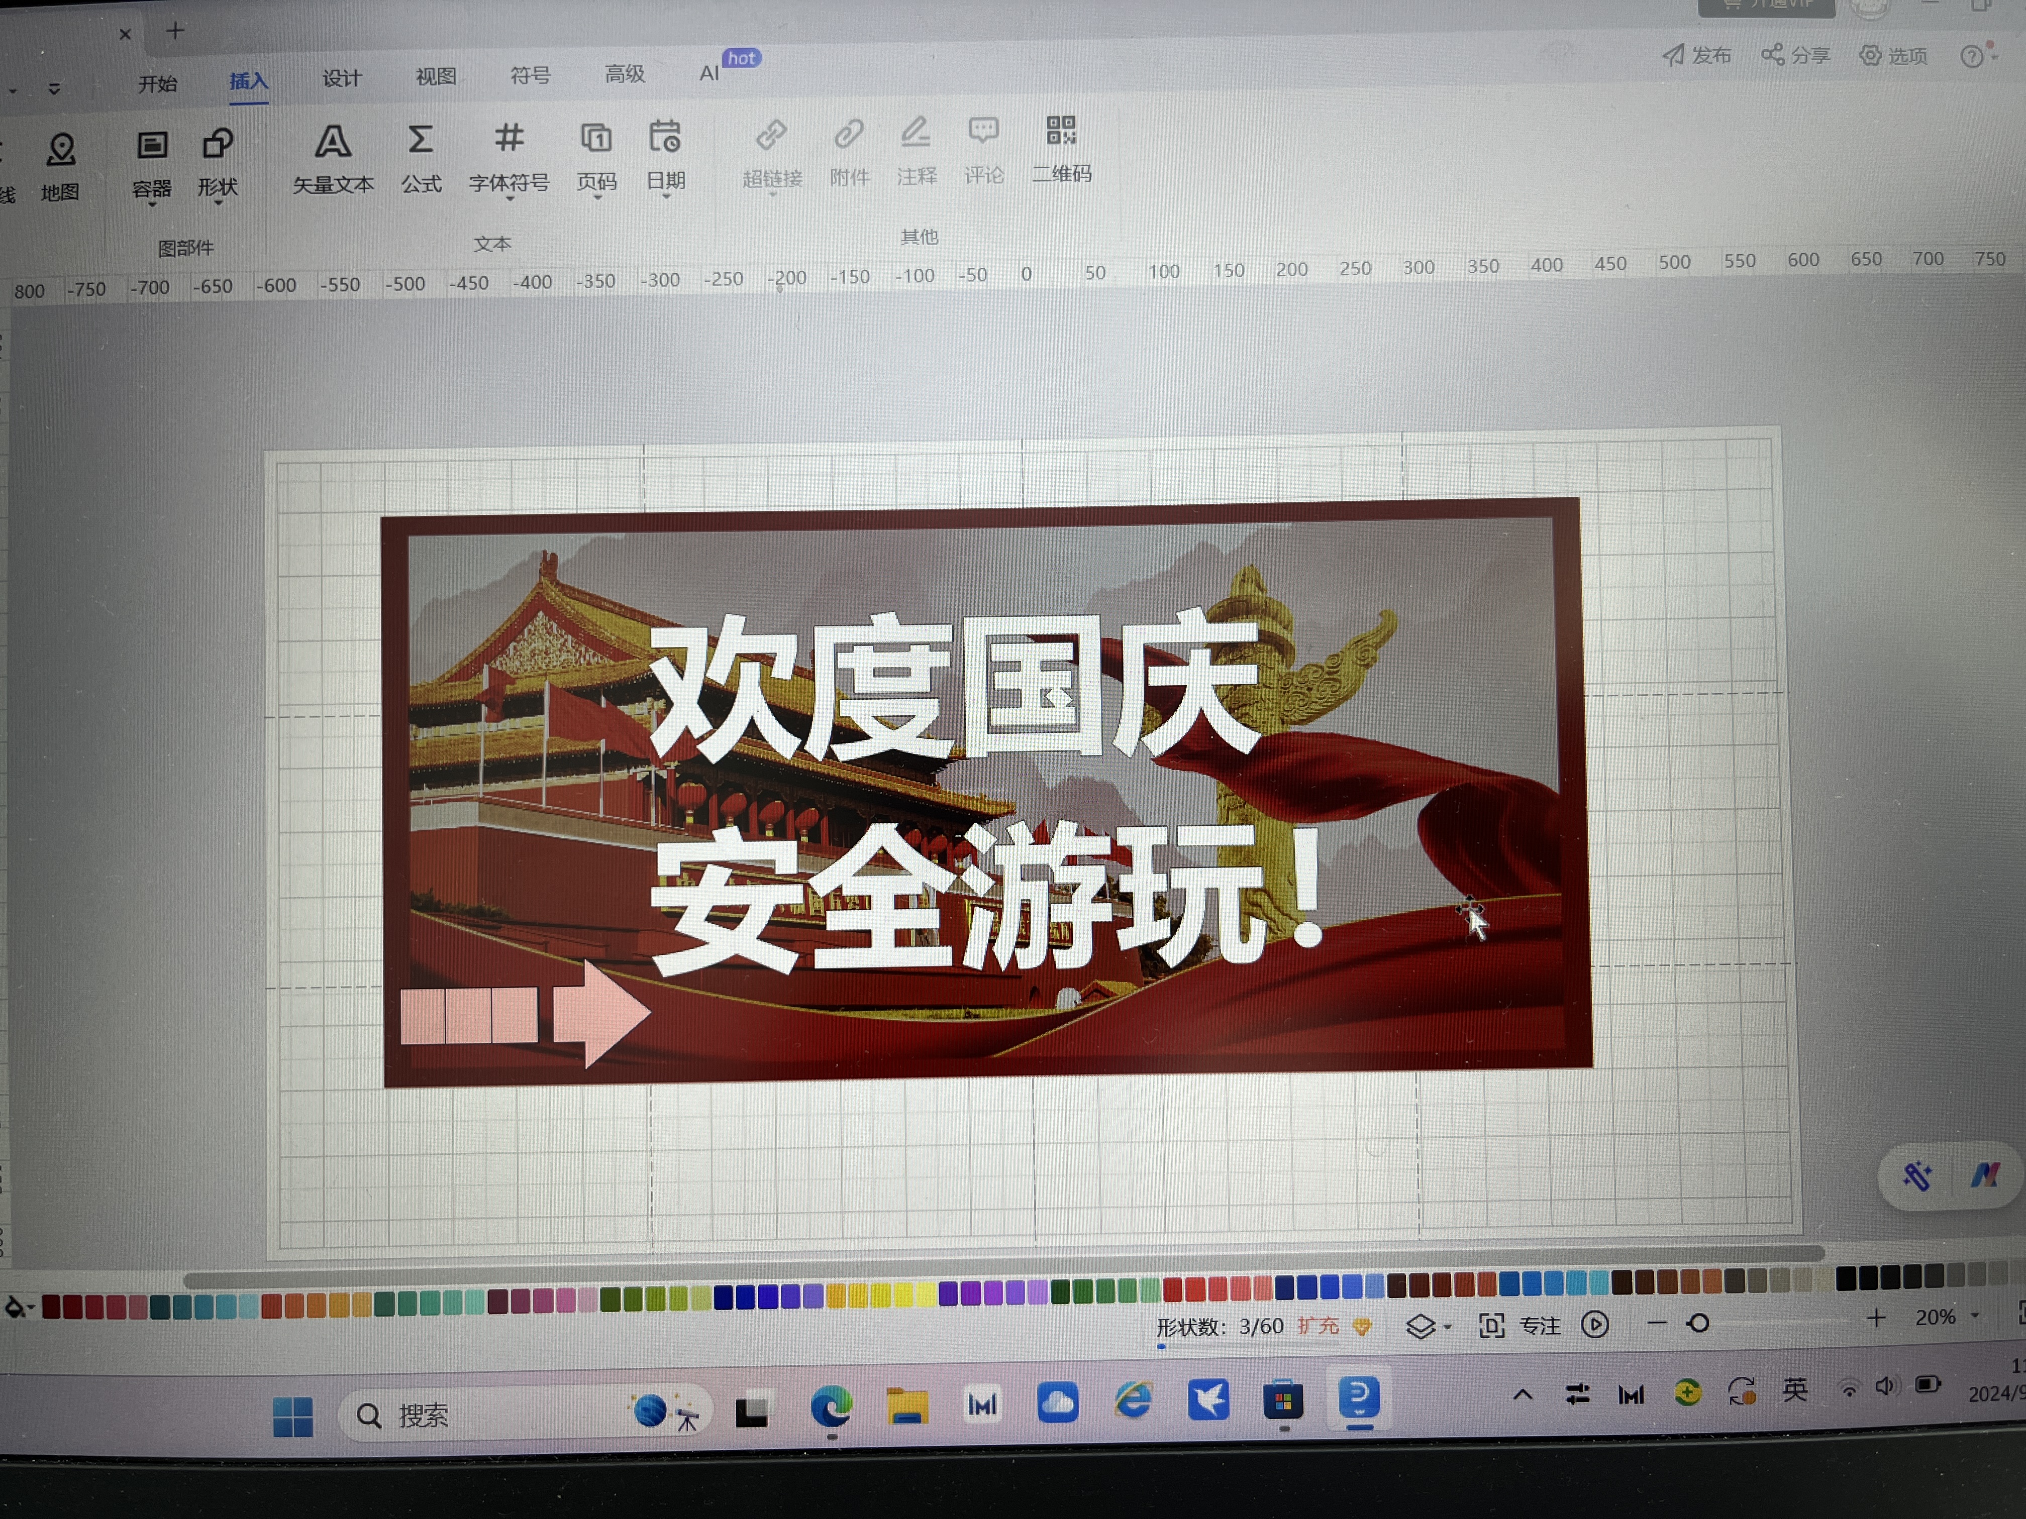Click the magic wand AI floating button
Viewport: 2026px width, 1519px height.
pos(1917,1175)
